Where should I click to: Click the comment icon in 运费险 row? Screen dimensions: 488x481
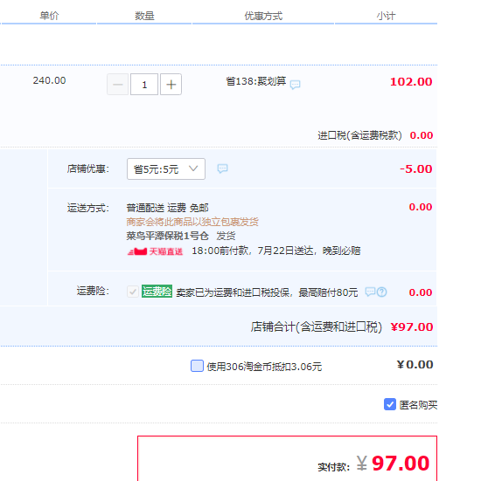pos(370,292)
